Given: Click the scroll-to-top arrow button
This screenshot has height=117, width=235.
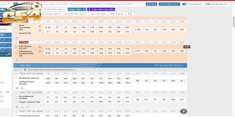Looking at the screenshot, I should (x=183, y=111).
